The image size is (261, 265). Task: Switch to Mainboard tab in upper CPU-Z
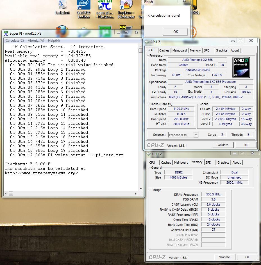[180, 50]
